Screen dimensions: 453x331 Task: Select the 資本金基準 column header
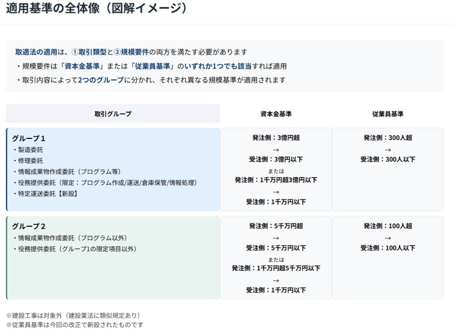coord(276,114)
